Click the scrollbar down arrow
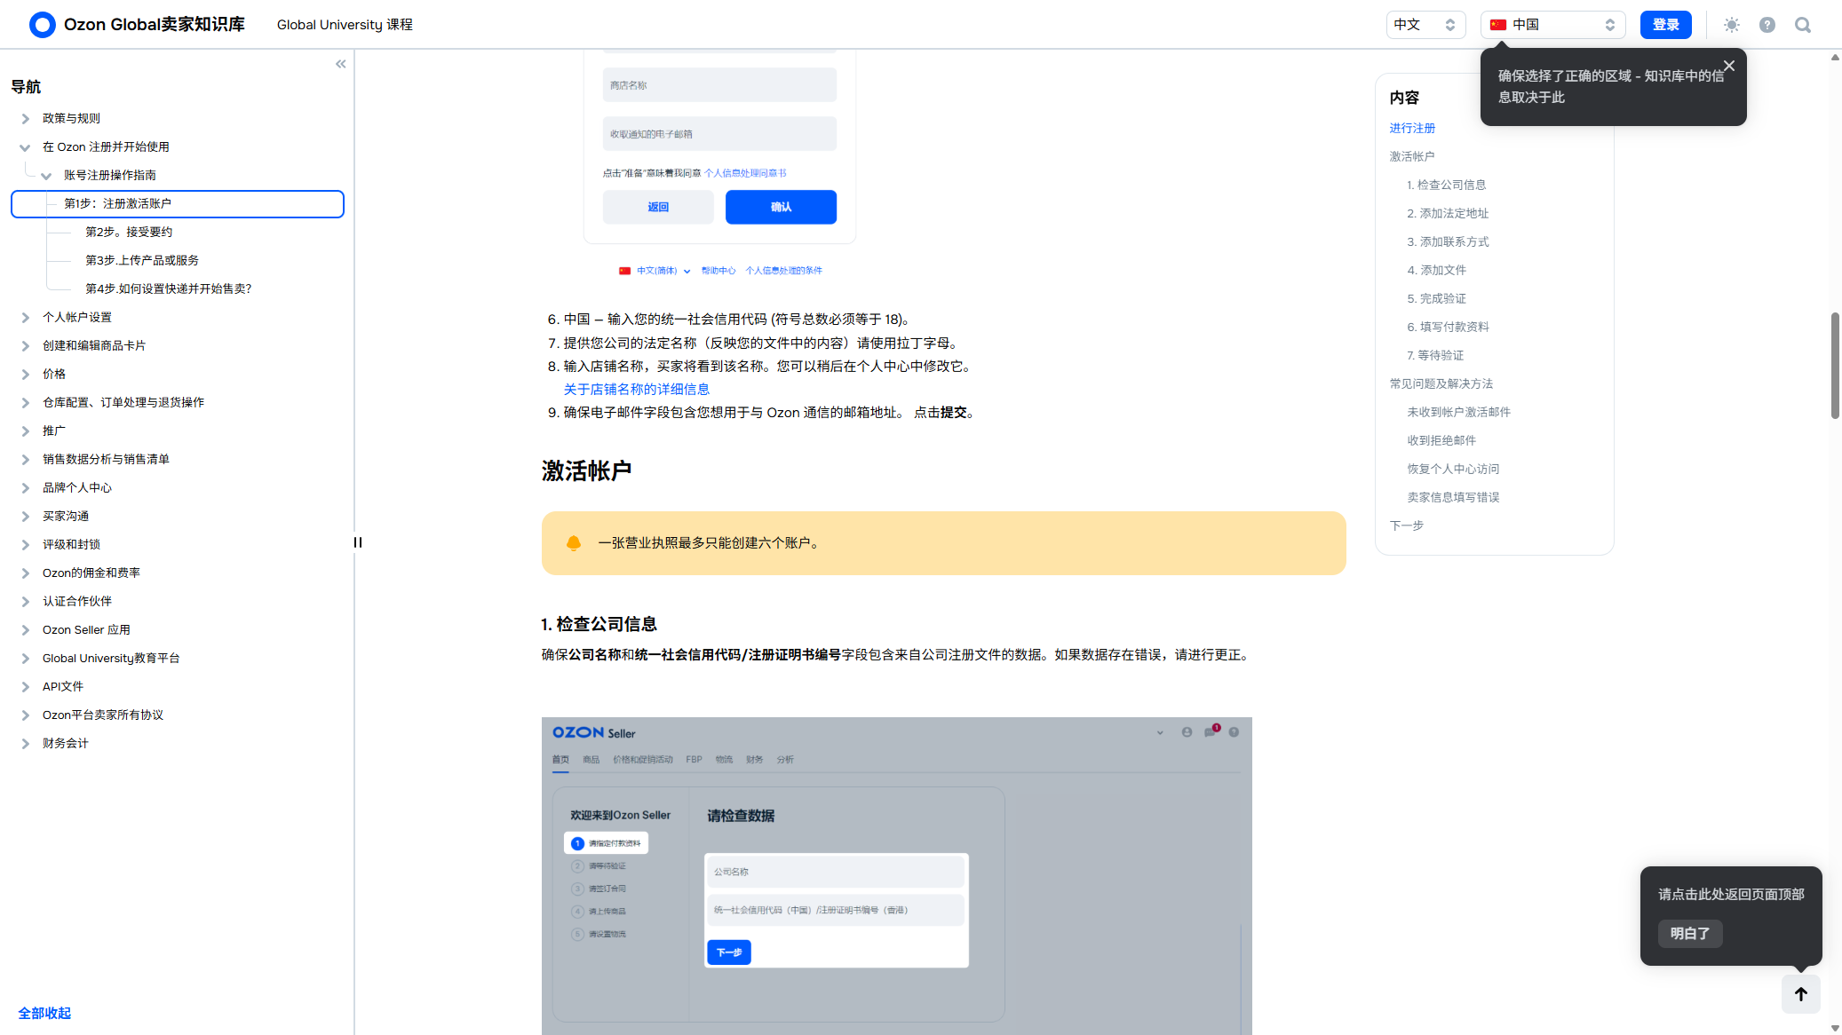This screenshot has height=1035, width=1842. tap(1835, 1028)
